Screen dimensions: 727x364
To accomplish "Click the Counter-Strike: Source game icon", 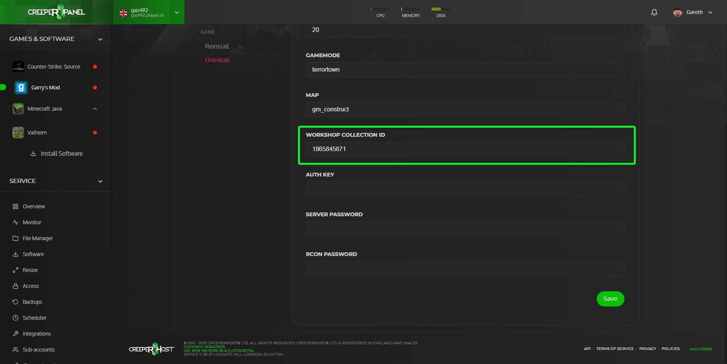I will pos(18,67).
